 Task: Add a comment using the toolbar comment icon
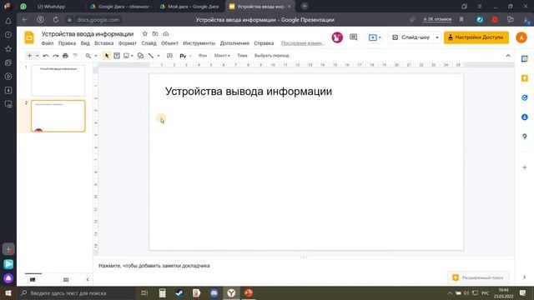169,56
